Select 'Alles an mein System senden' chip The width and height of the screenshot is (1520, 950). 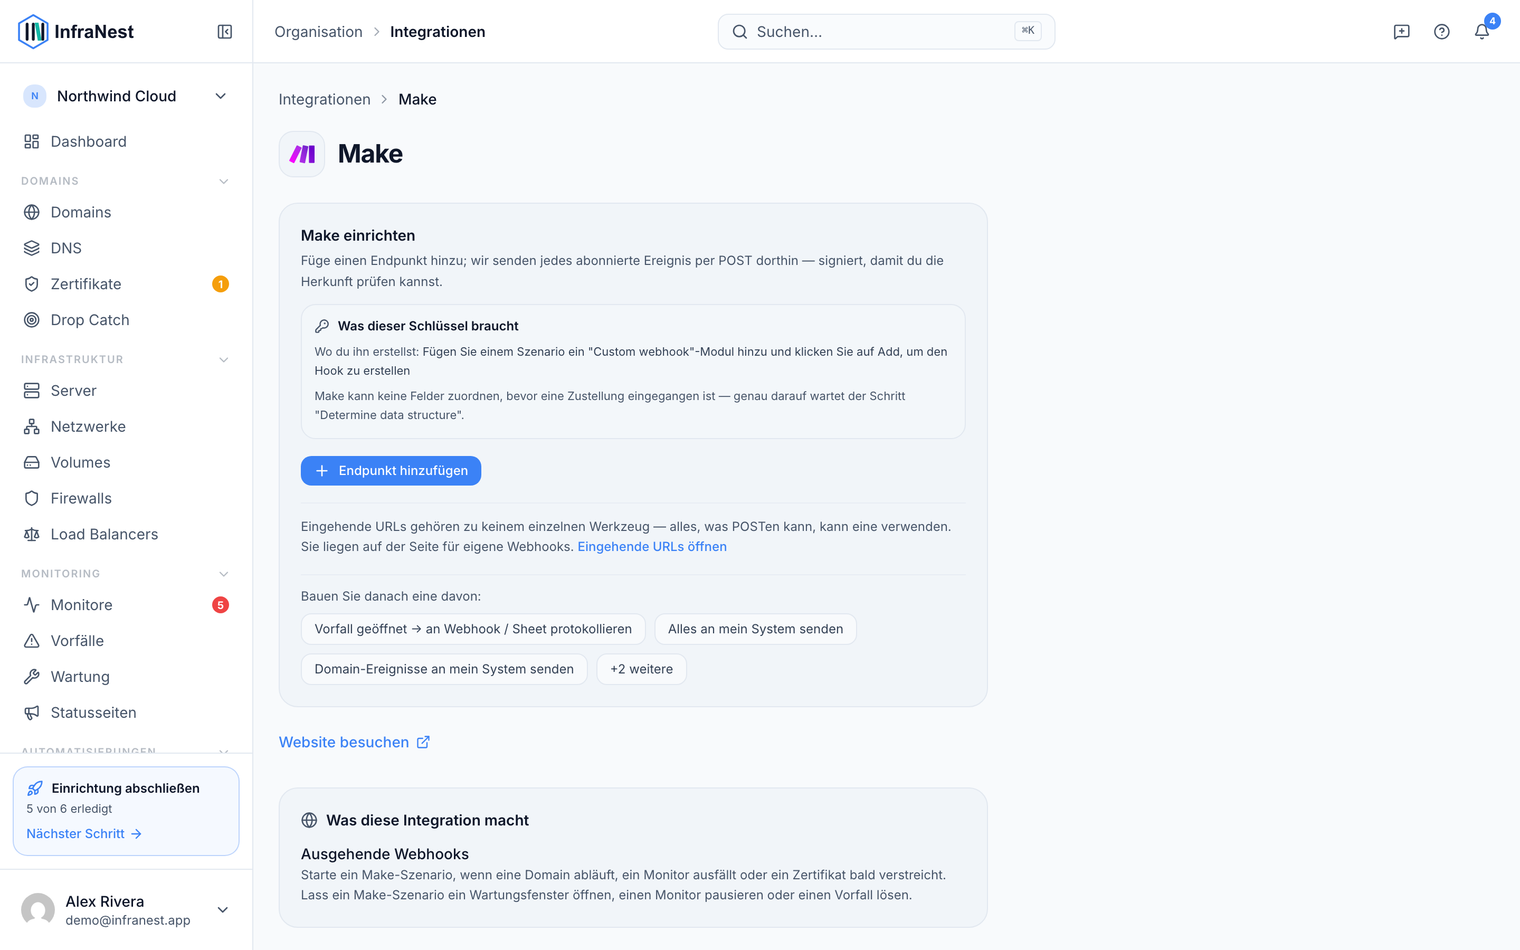tap(756, 629)
